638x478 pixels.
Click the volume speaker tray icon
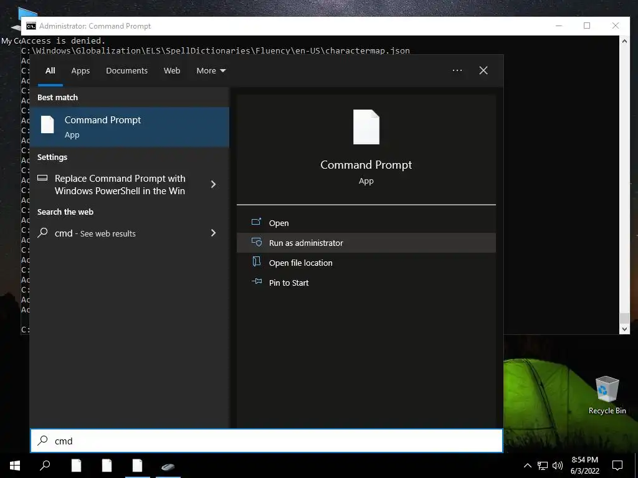(558, 466)
